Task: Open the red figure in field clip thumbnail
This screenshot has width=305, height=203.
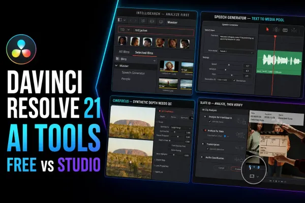Action: point(168,83)
